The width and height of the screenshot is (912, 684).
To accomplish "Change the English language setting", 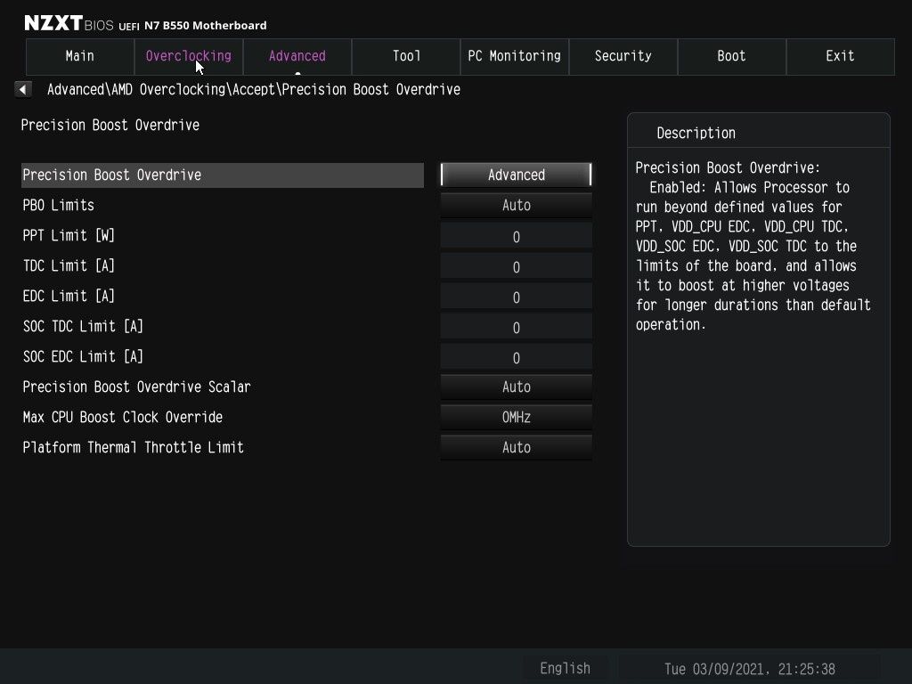I will tap(565, 668).
